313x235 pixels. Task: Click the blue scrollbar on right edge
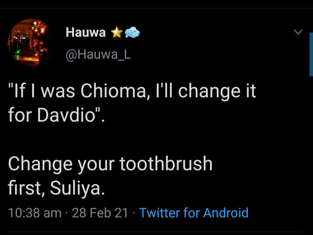311,54
